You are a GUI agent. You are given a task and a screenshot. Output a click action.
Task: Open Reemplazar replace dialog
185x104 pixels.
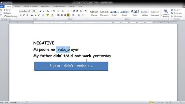pyautogui.click(x=177, y=13)
